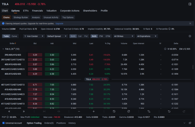Open option chain settings gear
The height and width of the screenshot is (127, 195).
click(190, 36)
